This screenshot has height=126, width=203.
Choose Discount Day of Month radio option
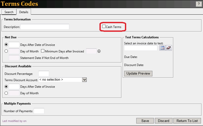(x=6, y=93)
